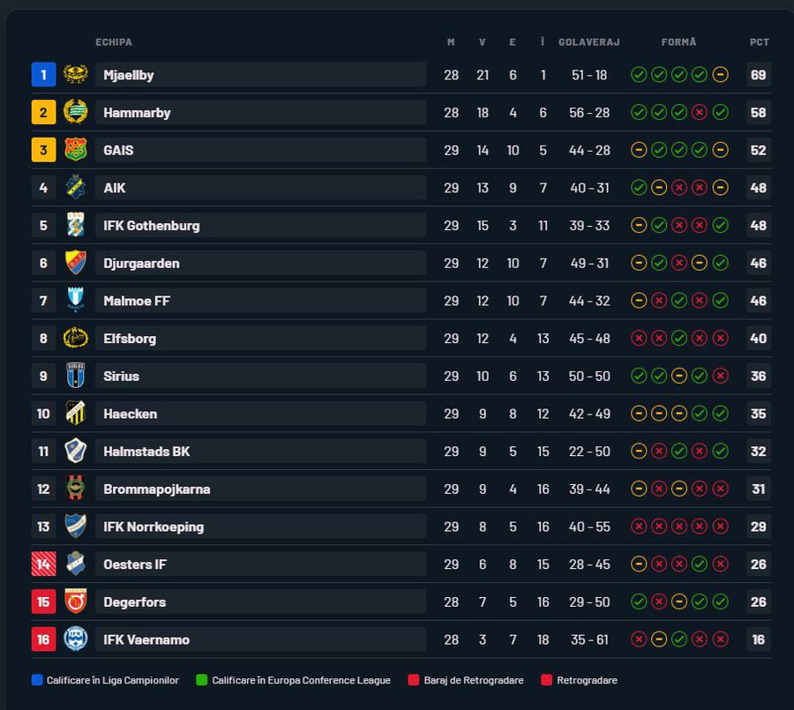Click the blue Liga Campionilor legend swatch
The width and height of the screenshot is (794, 710).
coord(36,680)
